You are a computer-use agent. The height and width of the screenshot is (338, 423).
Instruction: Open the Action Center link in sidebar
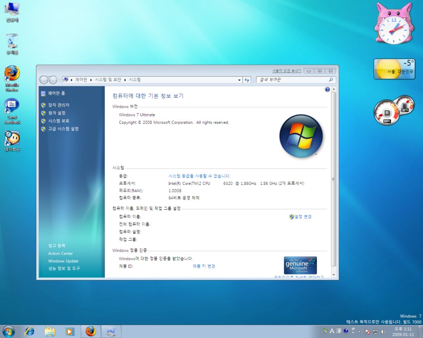click(x=60, y=253)
